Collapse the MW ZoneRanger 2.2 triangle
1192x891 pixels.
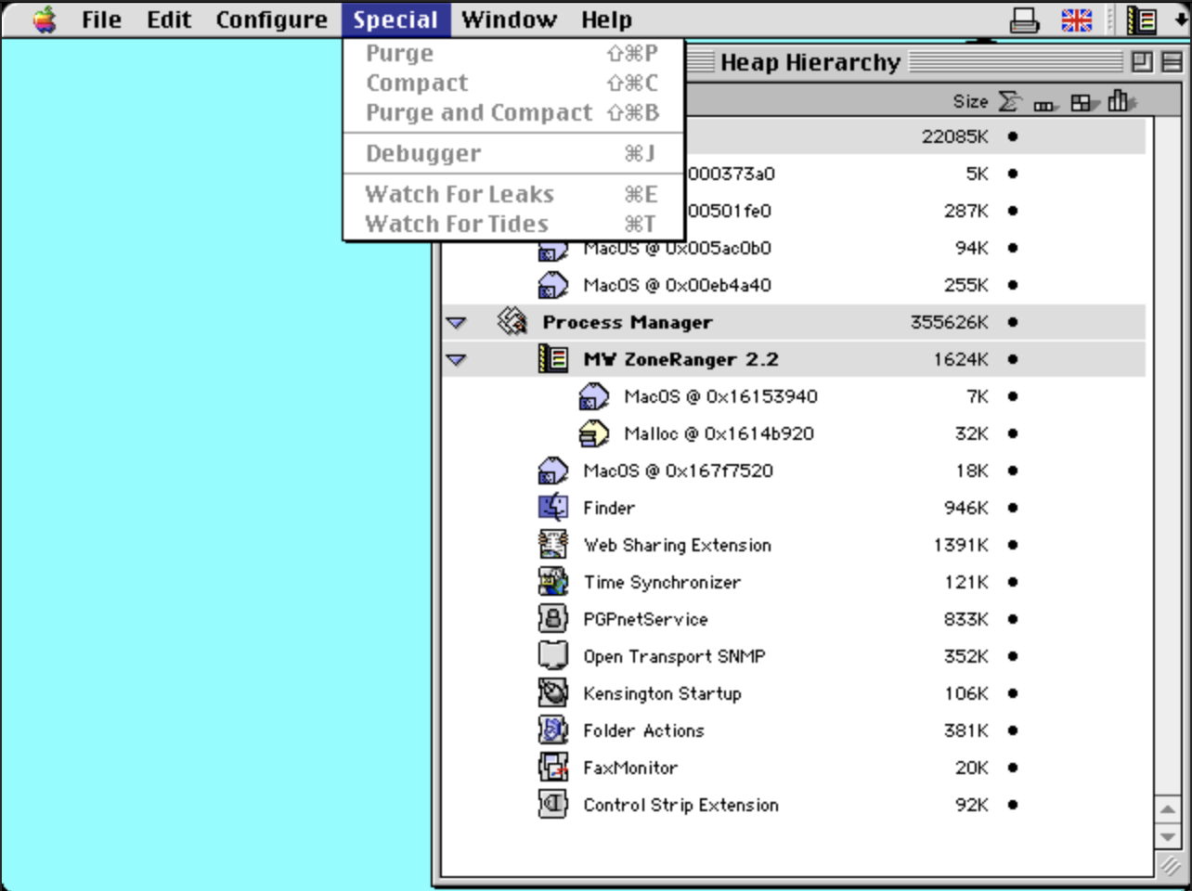click(x=456, y=360)
